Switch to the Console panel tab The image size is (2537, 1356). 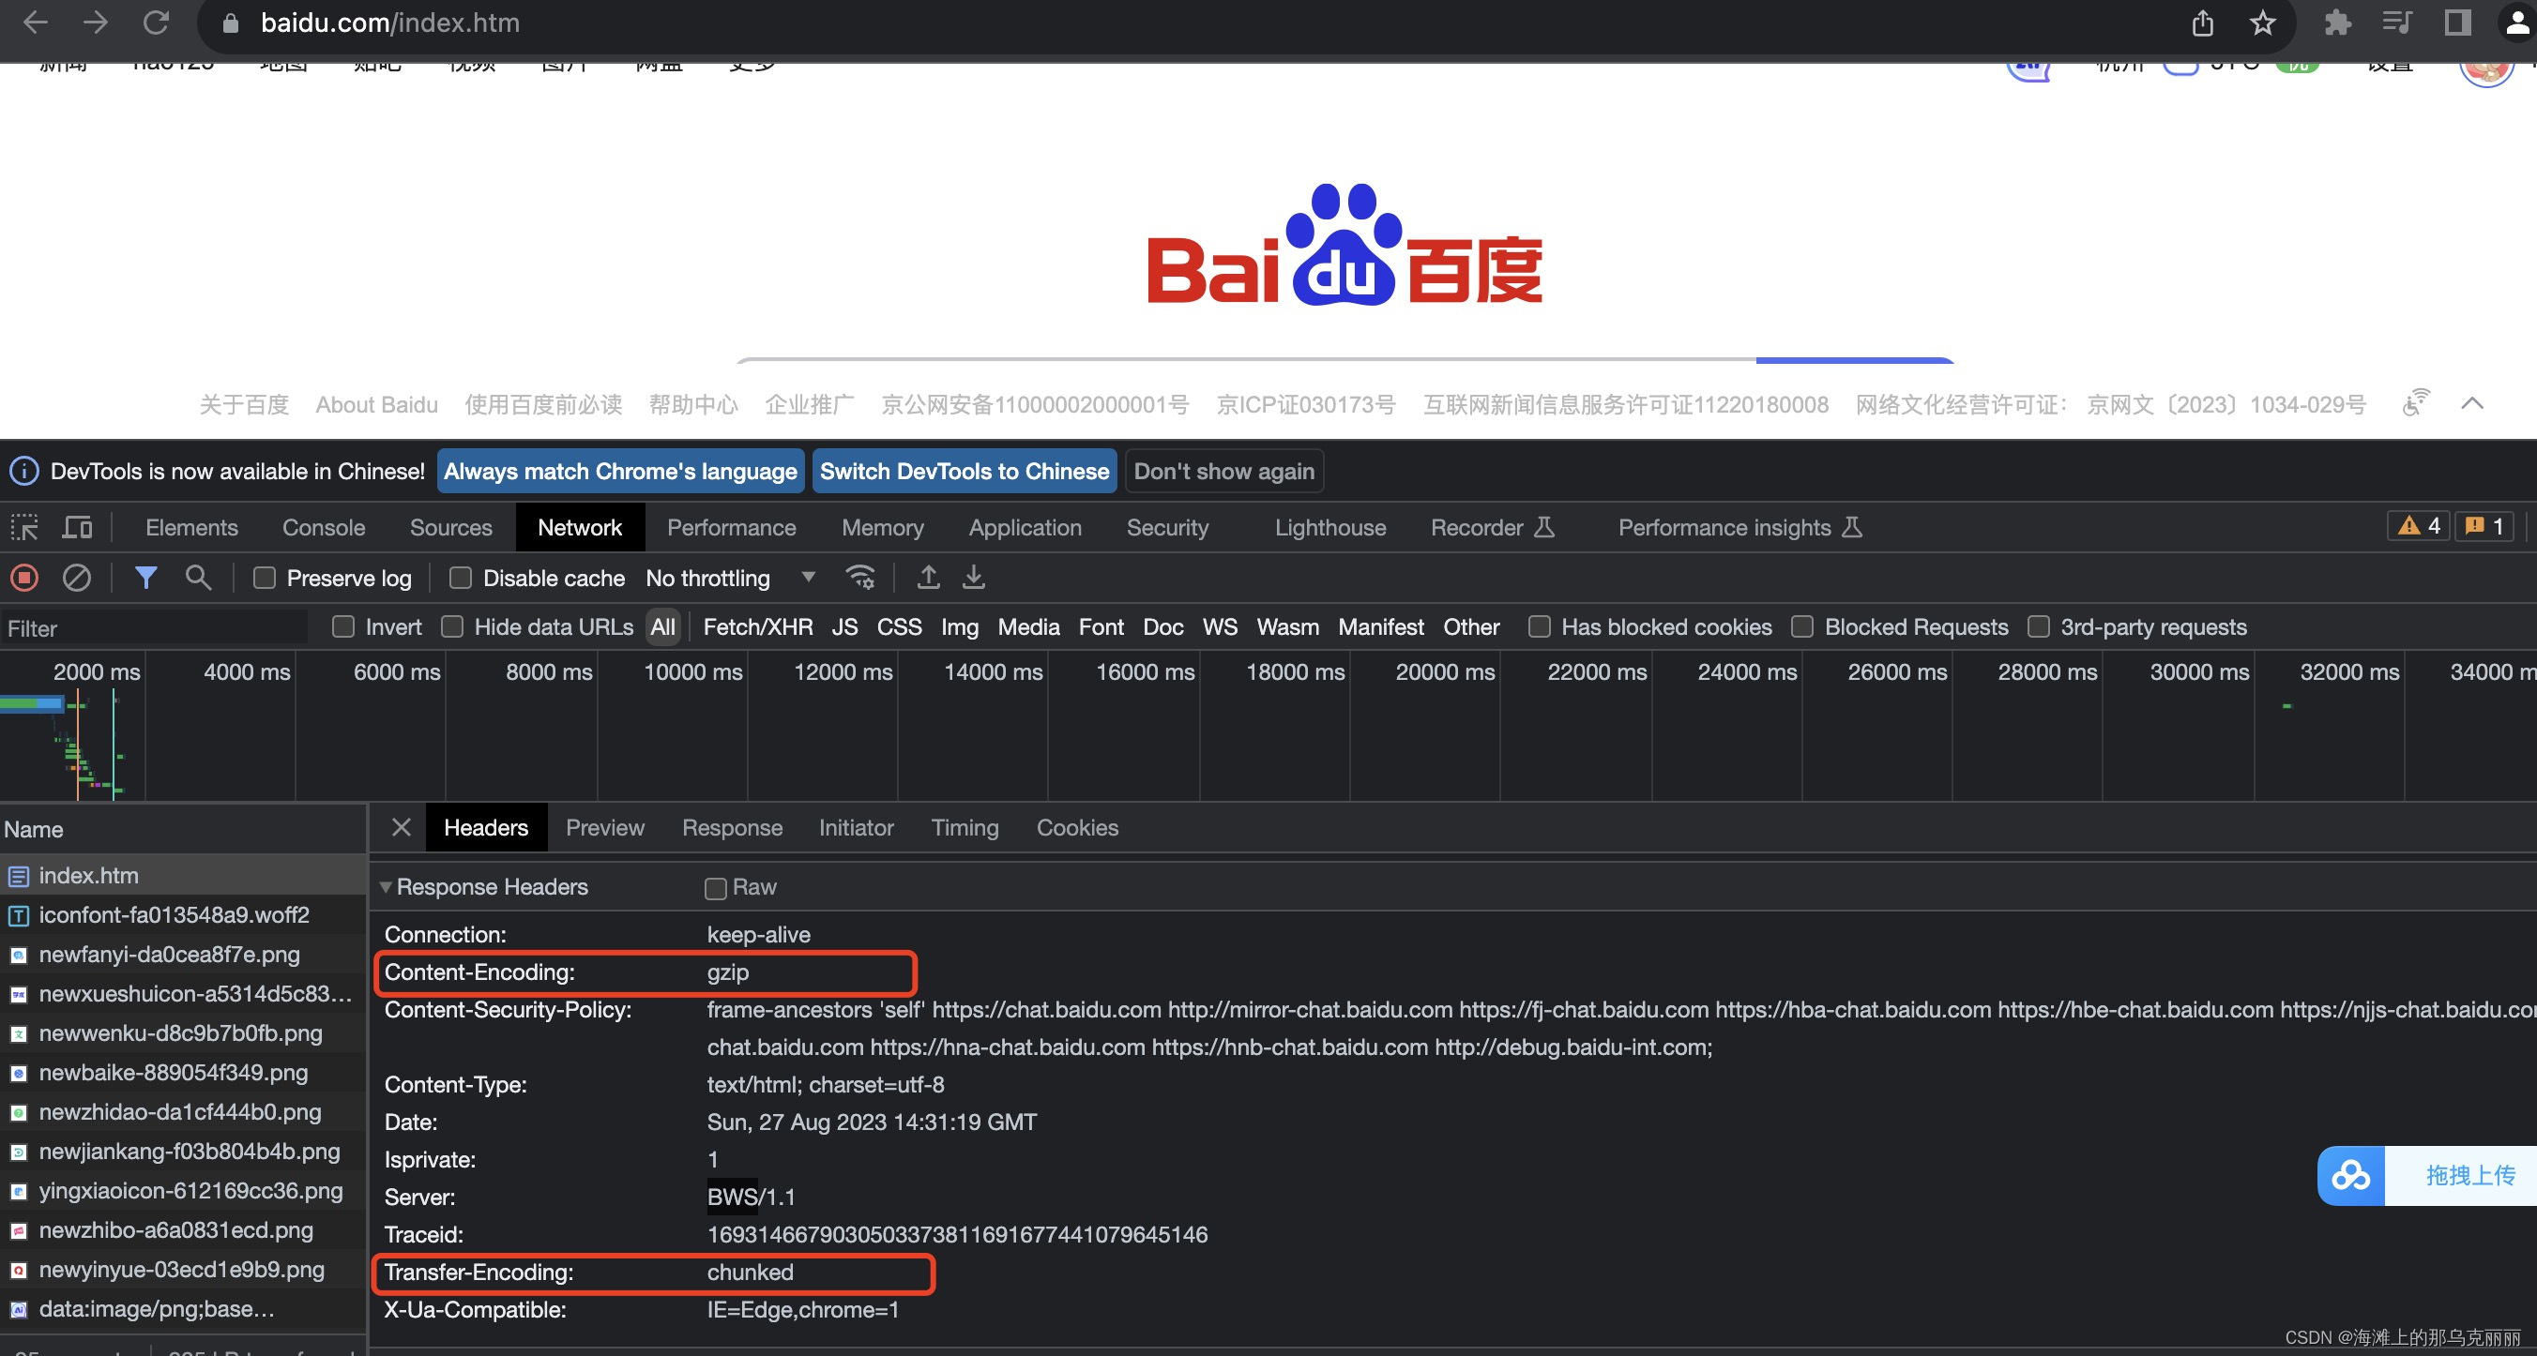coord(323,527)
